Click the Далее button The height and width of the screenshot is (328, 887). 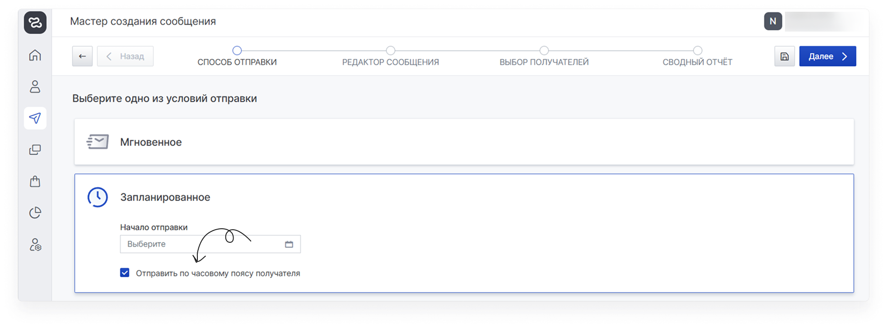click(827, 56)
